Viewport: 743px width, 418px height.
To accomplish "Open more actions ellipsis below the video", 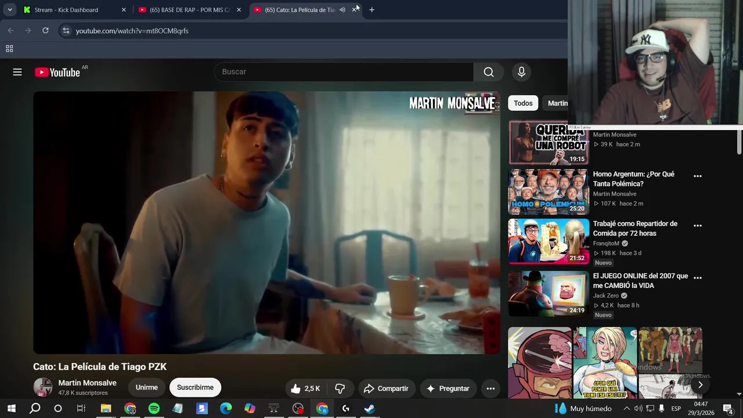I will click(x=490, y=388).
